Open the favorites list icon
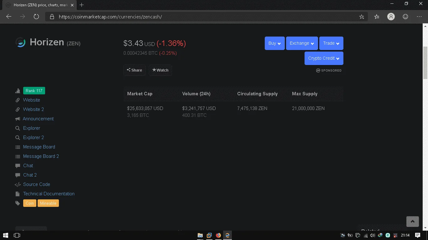The height and width of the screenshot is (240, 428). [377, 17]
